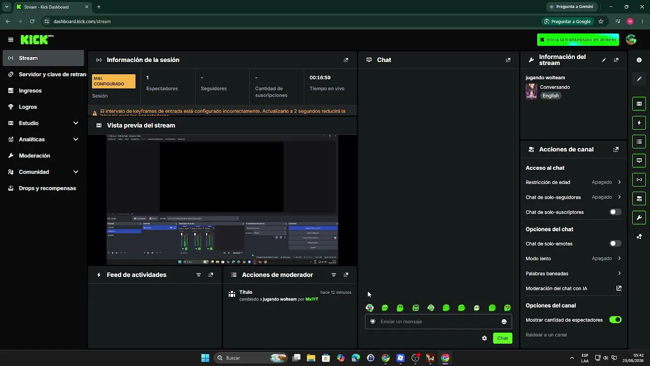The height and width of the screenshot is (366, 650).
Task: Go to Ingresos in the sidebar
Action: (x=43, y=90)
